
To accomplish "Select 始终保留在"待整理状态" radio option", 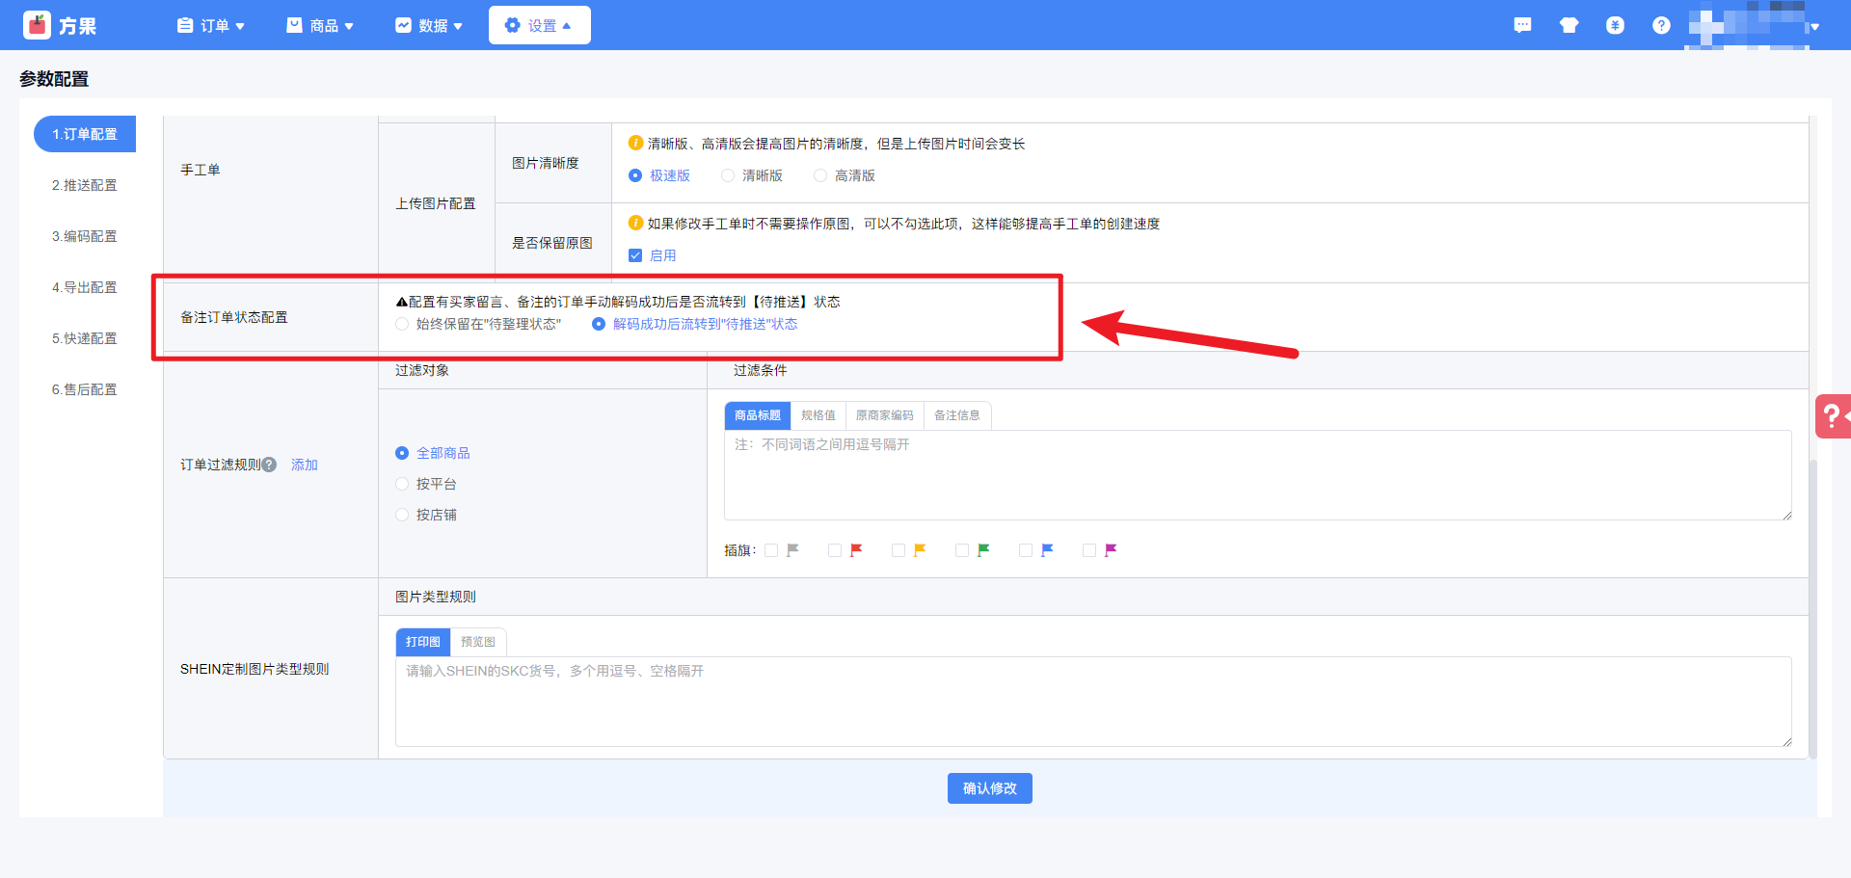I will click(402, 324).
